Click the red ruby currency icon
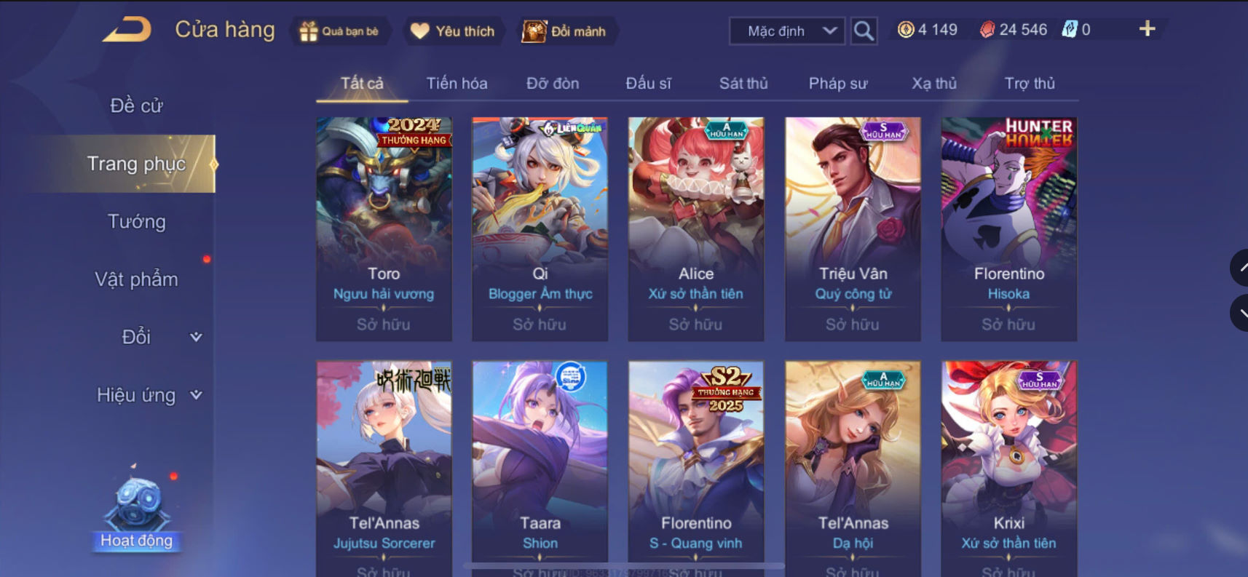Screen dimensions: 1248x577 pyautogui.click(x=987, y=30)
